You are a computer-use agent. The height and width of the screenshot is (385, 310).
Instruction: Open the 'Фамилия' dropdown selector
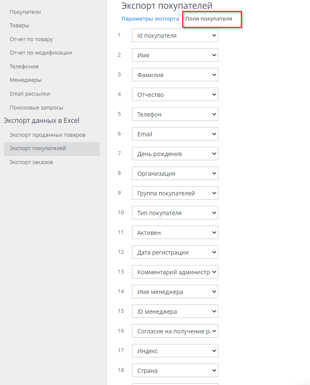click(x=175, y=75)
